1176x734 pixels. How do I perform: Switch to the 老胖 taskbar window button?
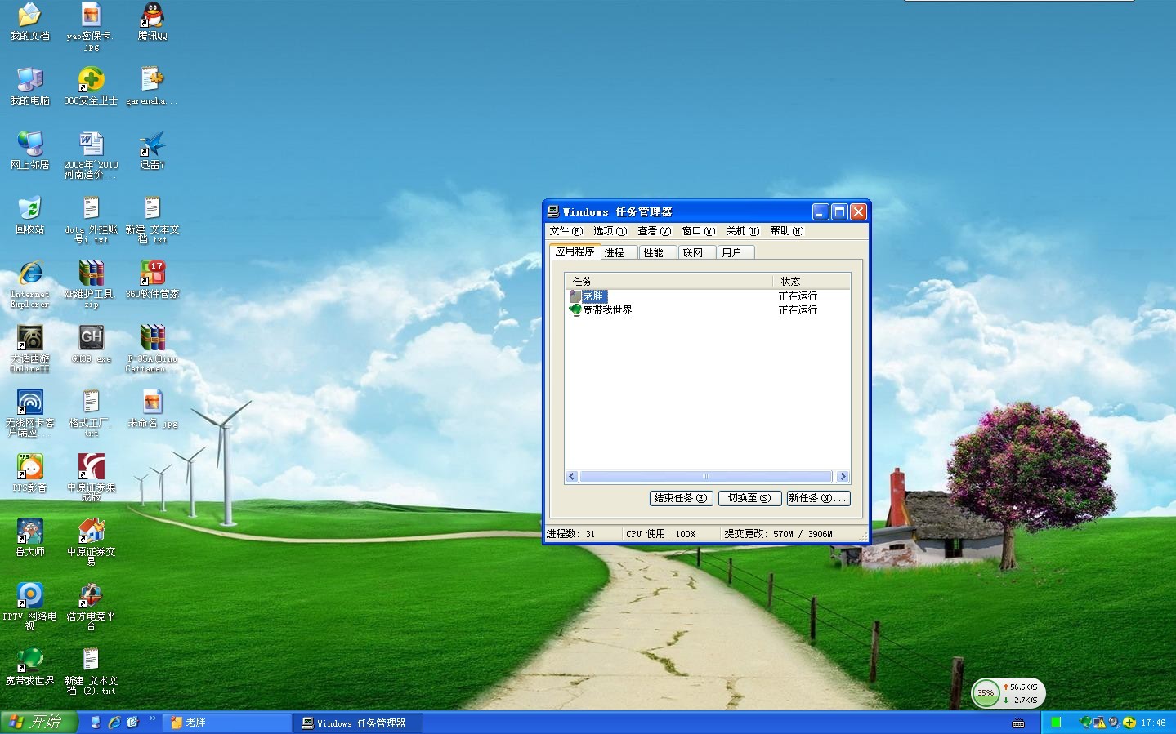coord(228,723)
